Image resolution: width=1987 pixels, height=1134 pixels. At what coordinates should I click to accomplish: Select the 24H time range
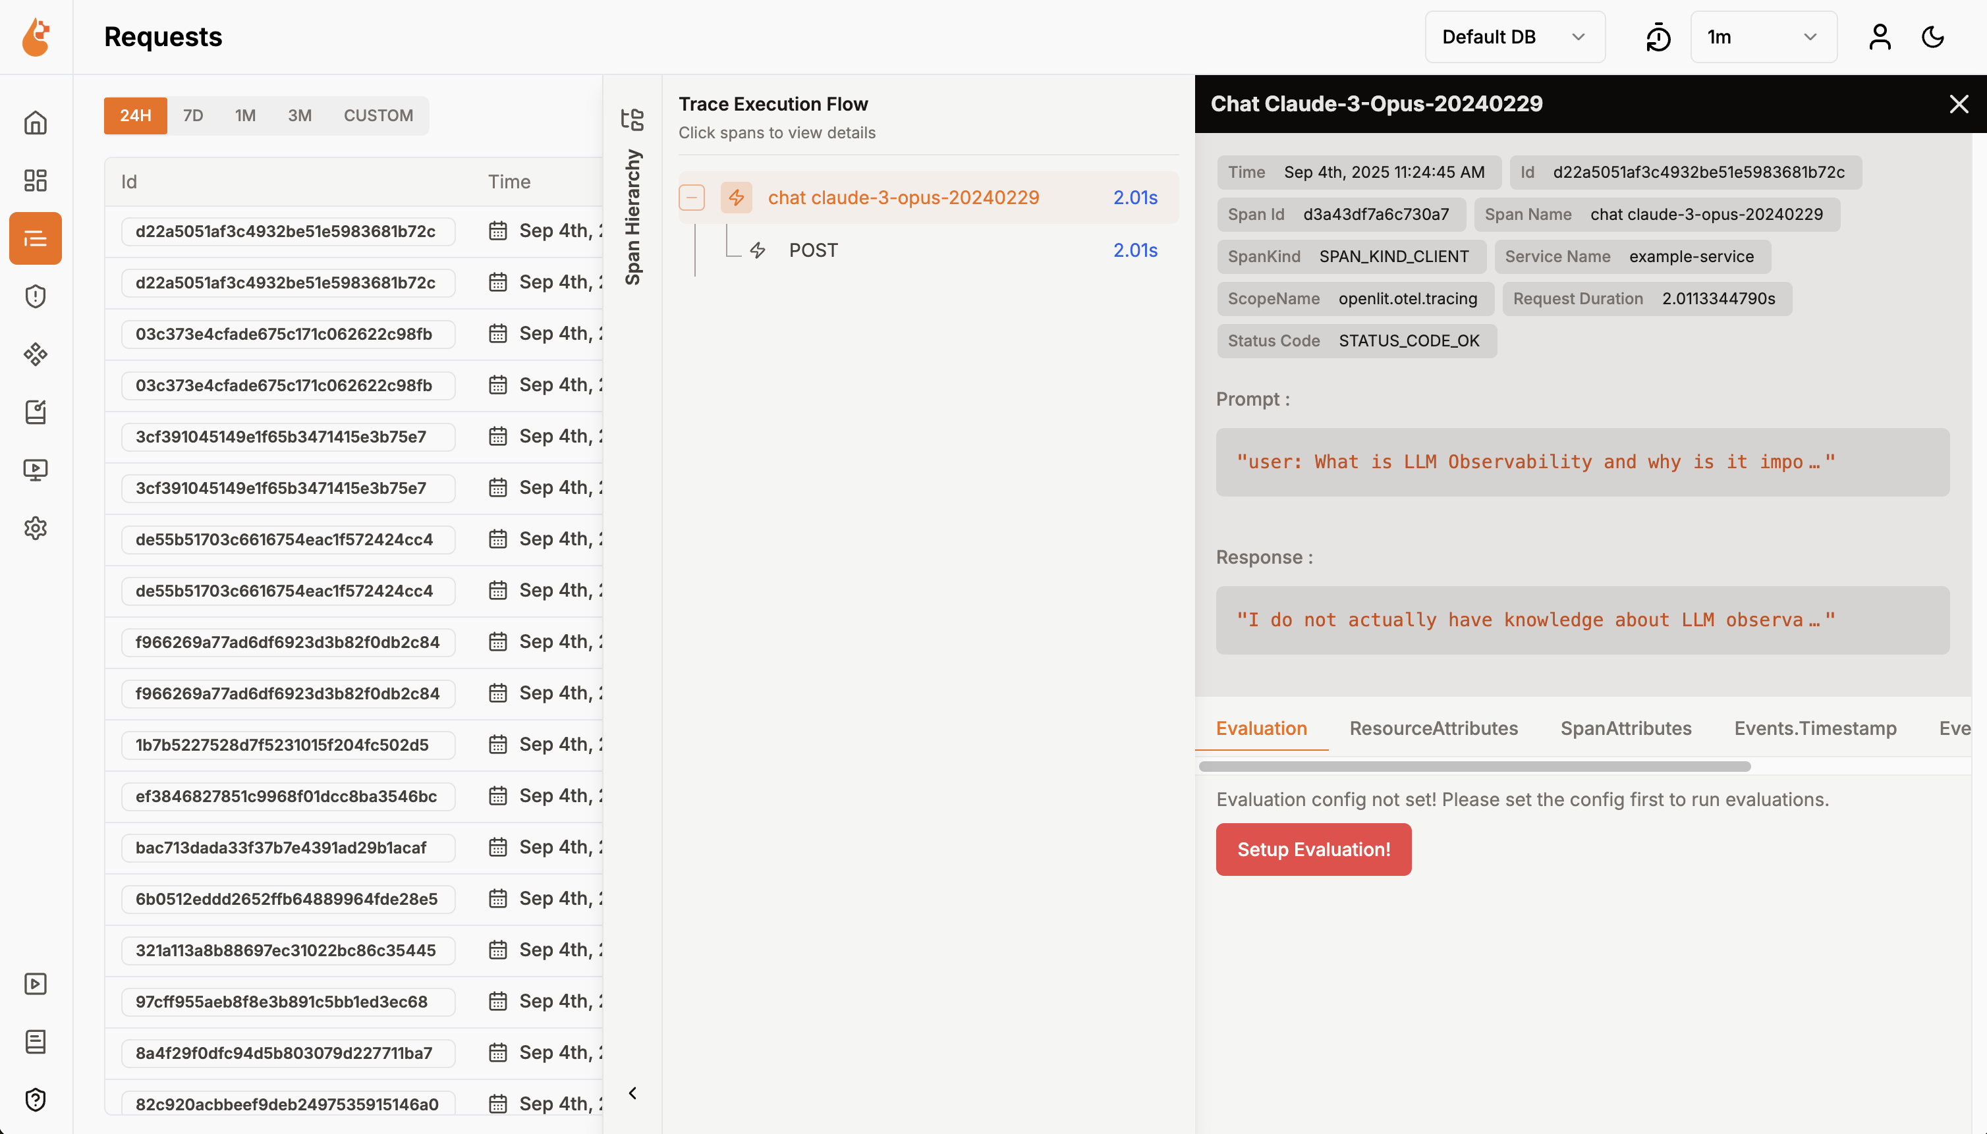pos(136,115)
